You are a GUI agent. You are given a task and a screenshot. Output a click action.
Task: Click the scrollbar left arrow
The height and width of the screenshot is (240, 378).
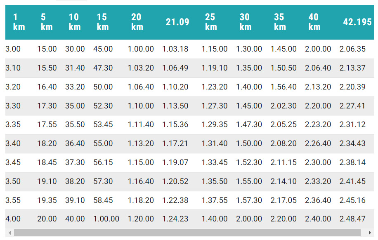pos(10,233)
